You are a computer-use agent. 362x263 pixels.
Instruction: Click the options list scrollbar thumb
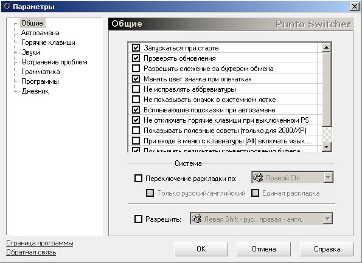coord(326,89)
